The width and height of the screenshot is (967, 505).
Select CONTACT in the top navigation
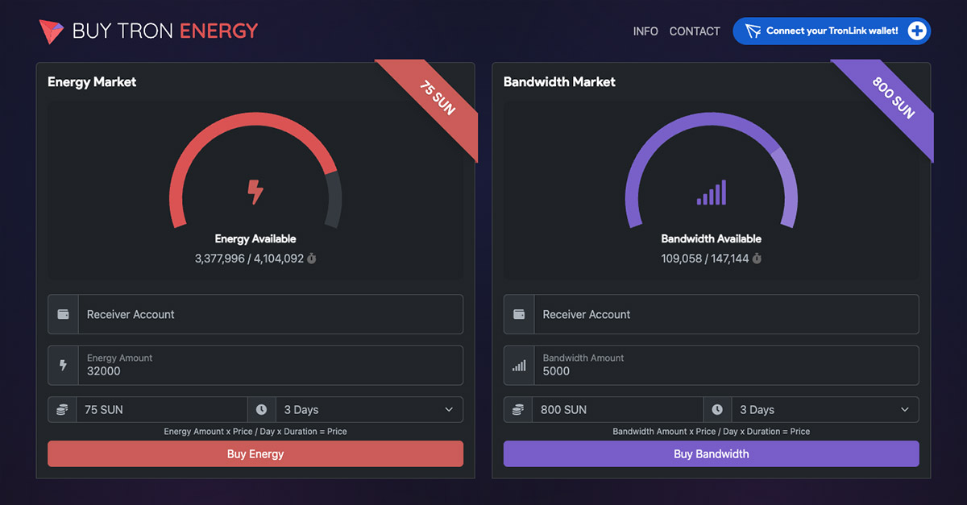[x=694, y=31]
